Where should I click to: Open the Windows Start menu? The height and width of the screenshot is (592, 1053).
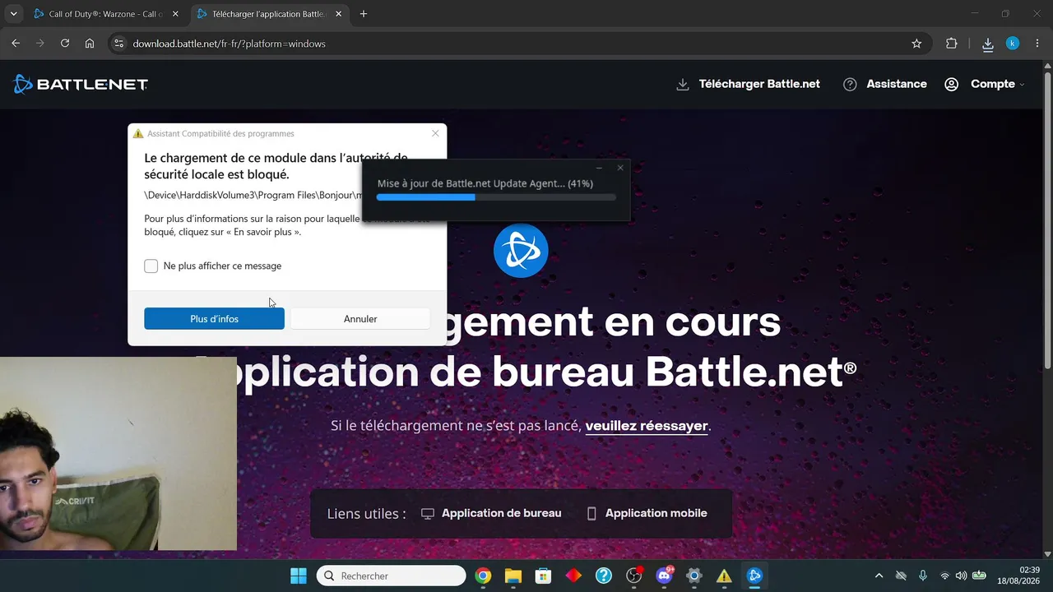tap(298, 576)
